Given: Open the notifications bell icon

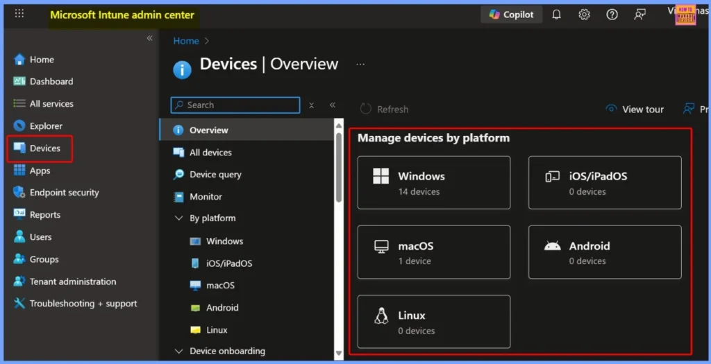Looking at the screenshot, I should (556, 15).
